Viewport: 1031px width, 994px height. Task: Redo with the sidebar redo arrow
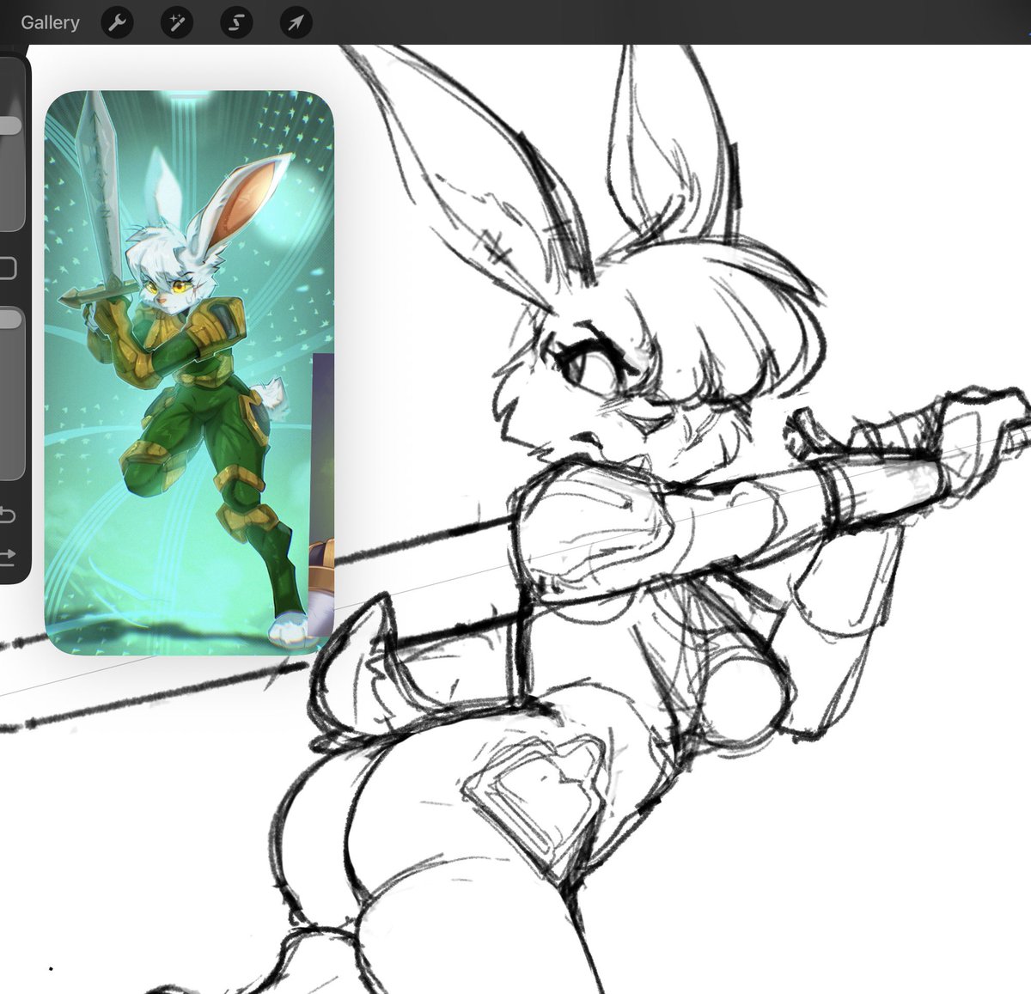(x=7, y=556)
